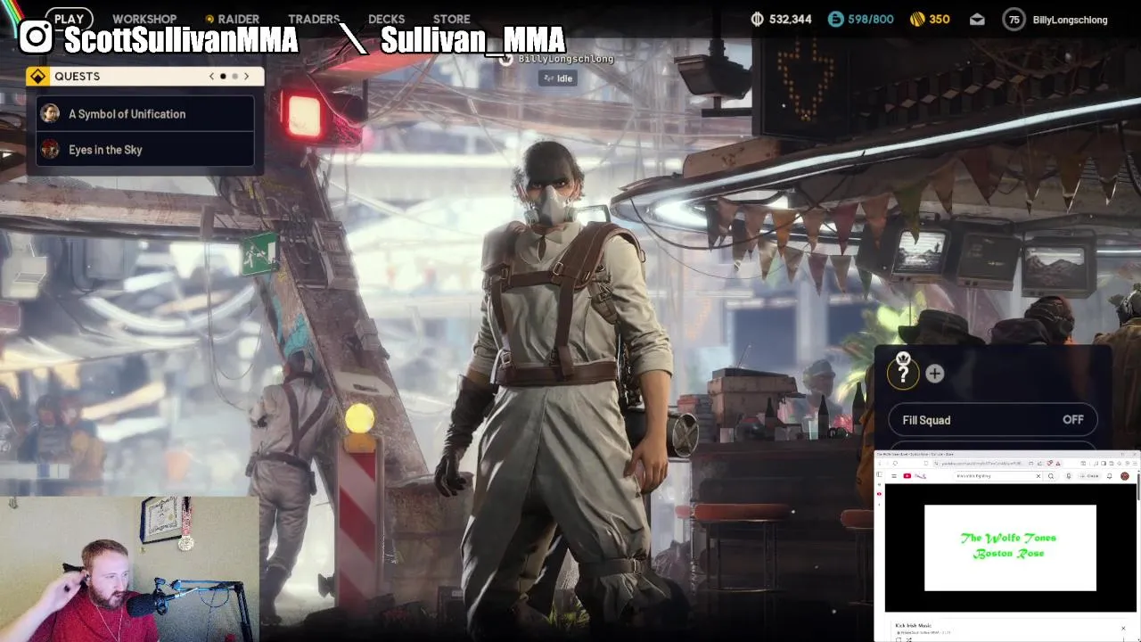1141x642 pixels.
Task: Click YouTube Create button in browser window
Action: (x=1090, y=476)
